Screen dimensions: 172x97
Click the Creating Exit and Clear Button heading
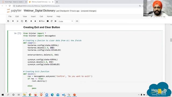click(42, 27)
